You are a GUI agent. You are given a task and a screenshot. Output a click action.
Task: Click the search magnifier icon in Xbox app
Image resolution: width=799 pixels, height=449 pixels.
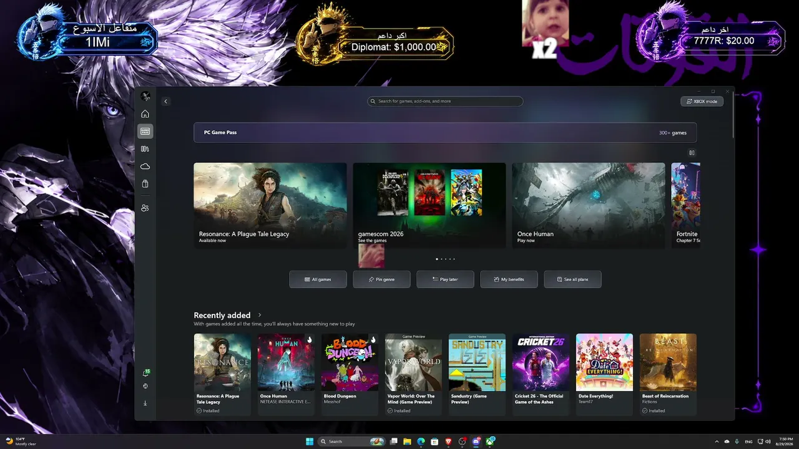373,101
